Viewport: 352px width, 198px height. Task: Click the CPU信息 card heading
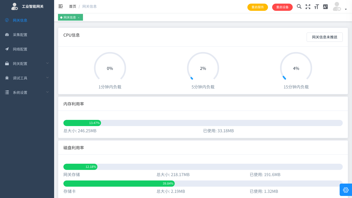[72, 35]
